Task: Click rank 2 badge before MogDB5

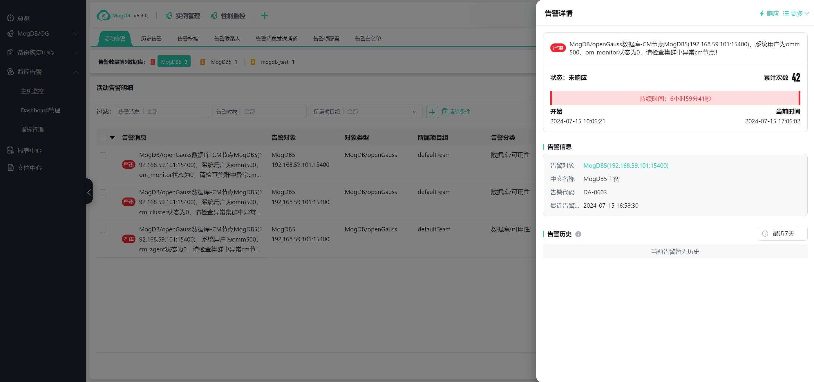Action: (202, 62)
